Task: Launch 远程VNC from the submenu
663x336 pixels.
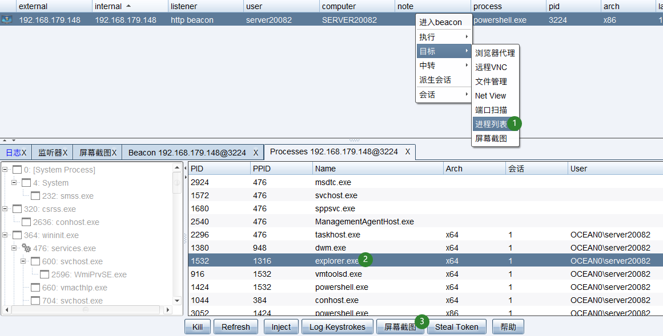Action: point(495,67)
